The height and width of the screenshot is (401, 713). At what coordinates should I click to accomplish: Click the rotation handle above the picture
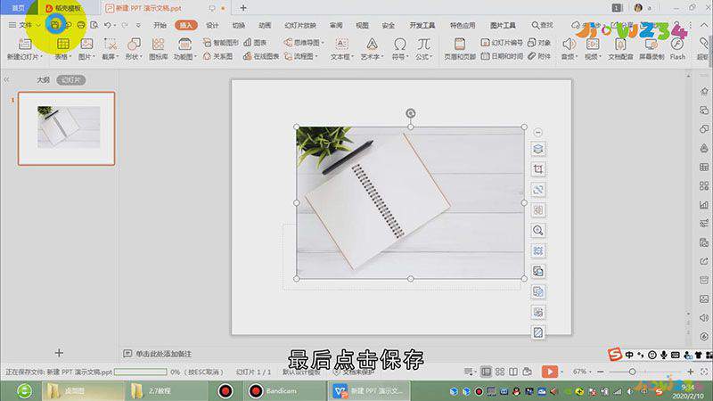coord(410,113)
